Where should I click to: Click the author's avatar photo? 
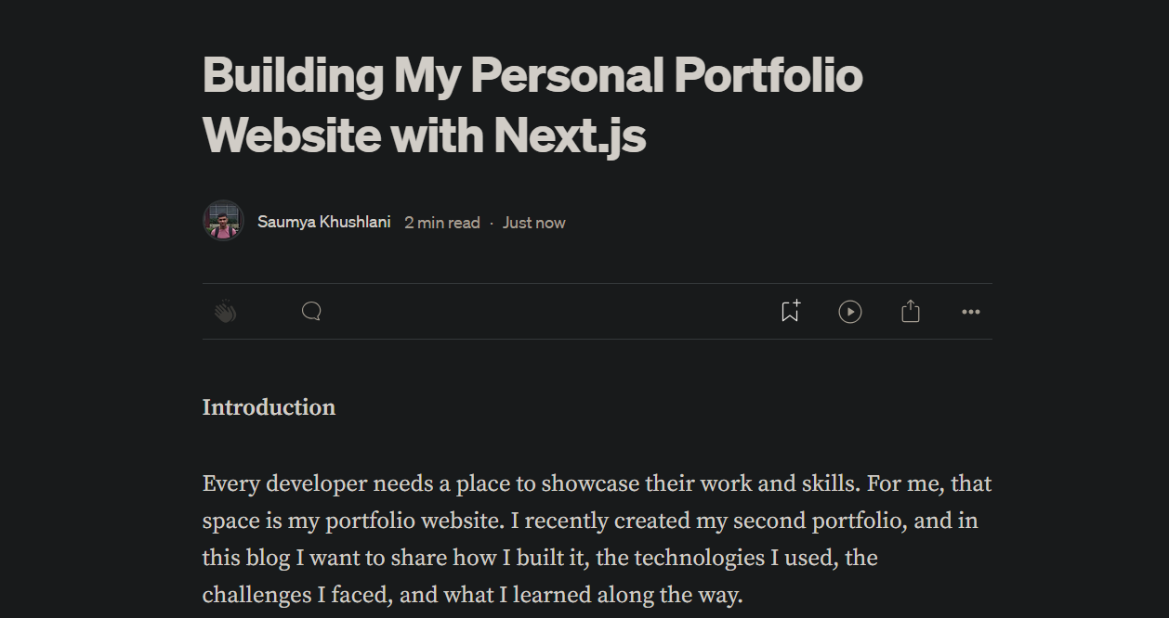coord(223,220)
